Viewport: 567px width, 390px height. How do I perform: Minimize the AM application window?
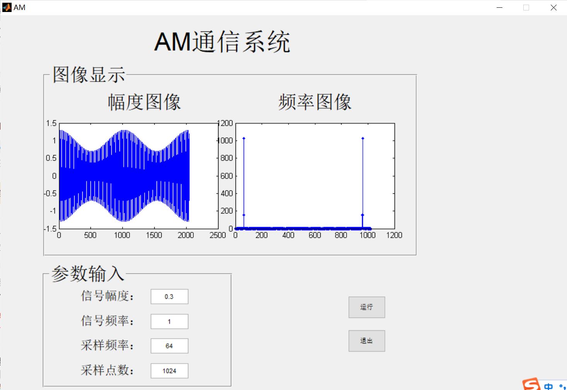click(x=499, y=7)
